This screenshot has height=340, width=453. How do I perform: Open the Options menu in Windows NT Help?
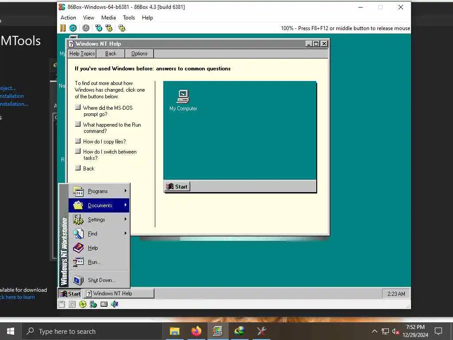pos(139,54)
